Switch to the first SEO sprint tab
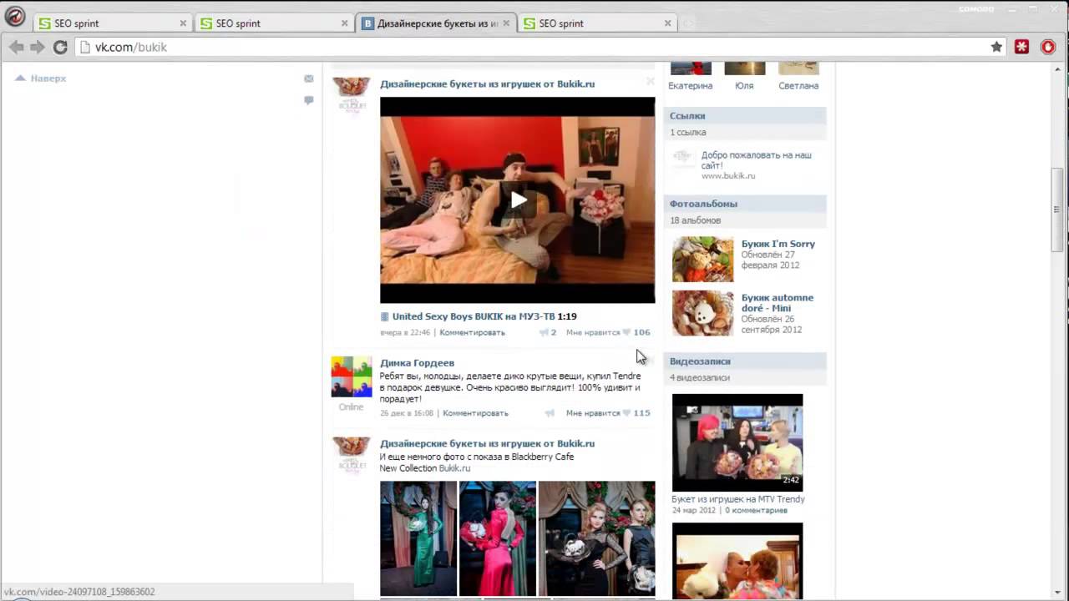1069x601 pixels. pyautogui.click(x=113, y=23)
